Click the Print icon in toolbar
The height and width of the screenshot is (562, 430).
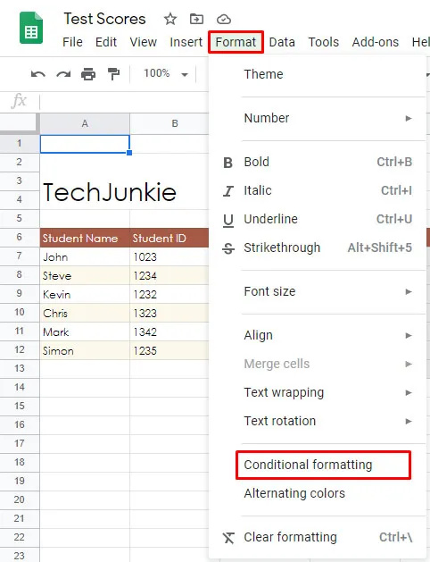click(x=88, y=74)
